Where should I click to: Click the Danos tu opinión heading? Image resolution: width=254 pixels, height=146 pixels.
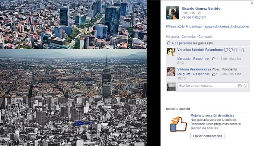click(x=178, y=109)
